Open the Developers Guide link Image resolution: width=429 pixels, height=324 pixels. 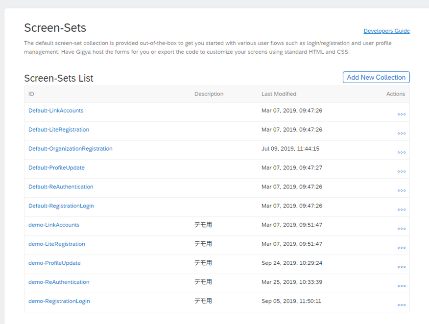tap(386, 31)
